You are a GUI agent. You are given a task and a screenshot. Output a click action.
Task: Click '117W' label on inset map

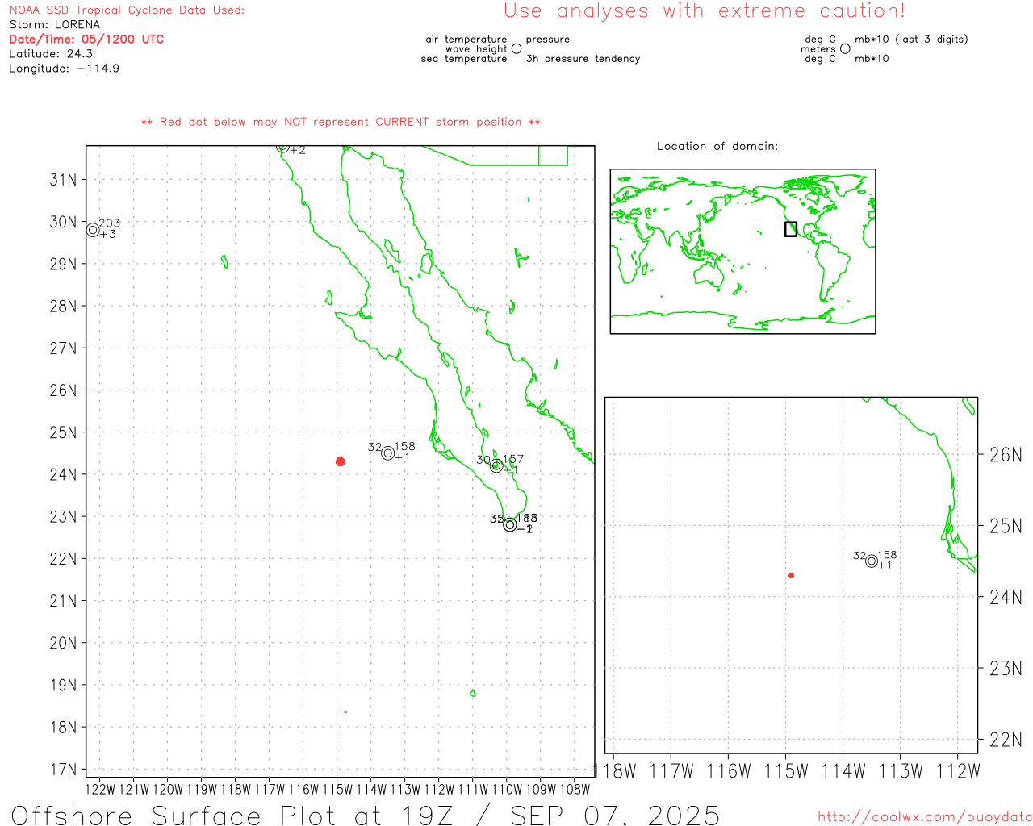click(671, 772)
